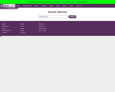This screenshot has width=115, height=92.
Task: Select Money in the top navigation
Action: point(37,6)
